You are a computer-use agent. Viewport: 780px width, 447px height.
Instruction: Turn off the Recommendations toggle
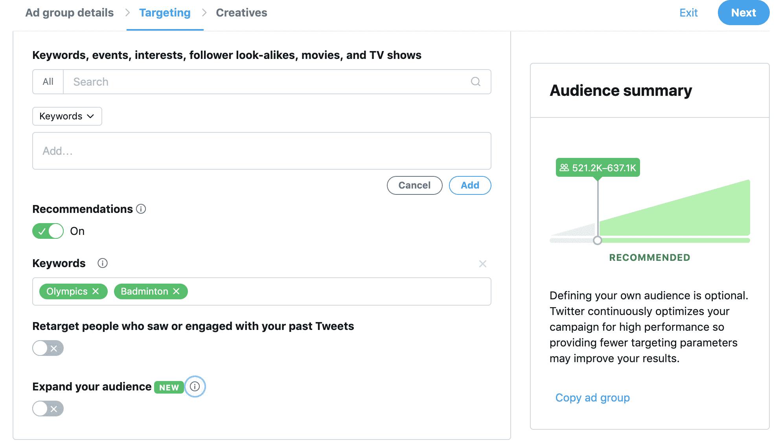(x=48, y=231)
